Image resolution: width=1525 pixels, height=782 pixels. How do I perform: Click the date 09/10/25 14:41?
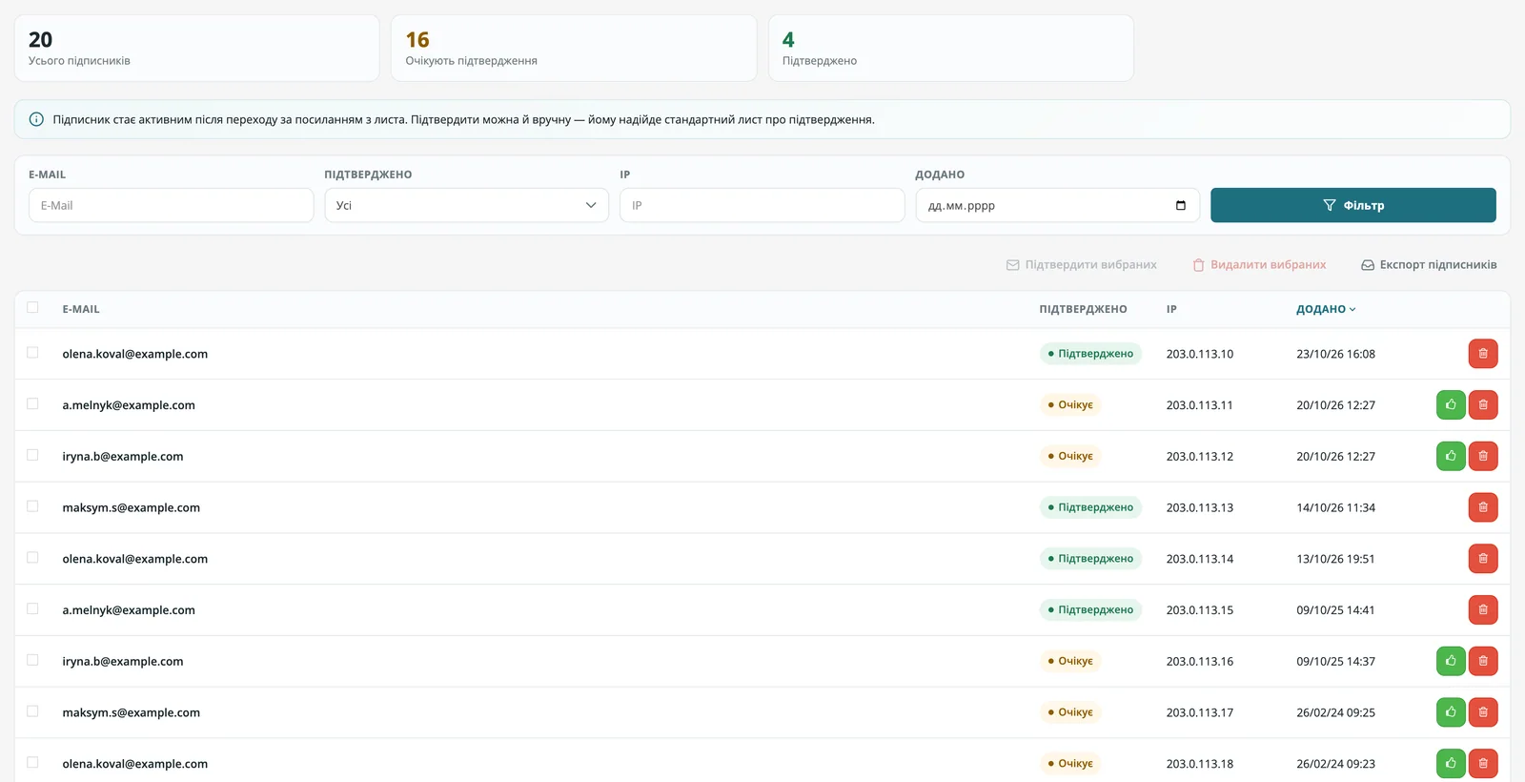point(1335,610)
